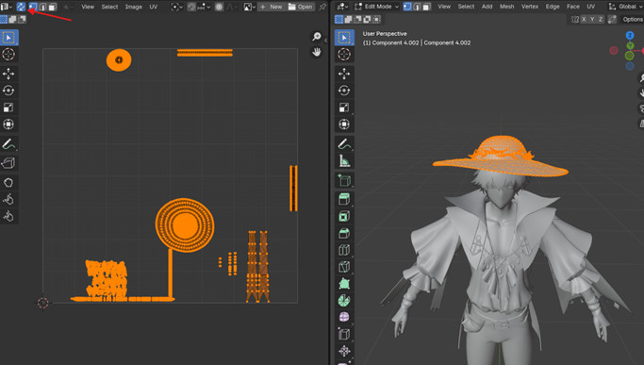Click the extend selection mode icon in UV editor
The height and width of the screenshot is (365, 644).
point(13,19)
